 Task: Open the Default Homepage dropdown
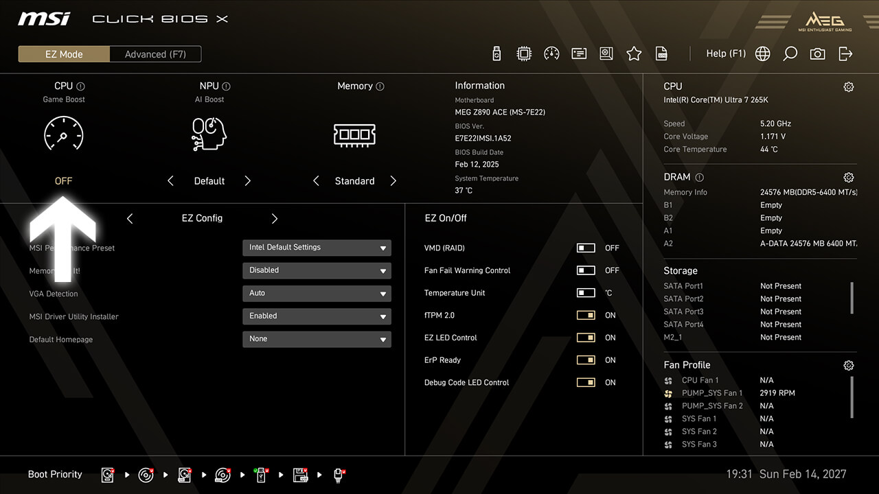pyautogui.click(x=317, y=339)
